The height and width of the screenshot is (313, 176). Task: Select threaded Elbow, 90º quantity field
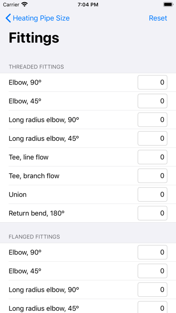coord(153,82)
